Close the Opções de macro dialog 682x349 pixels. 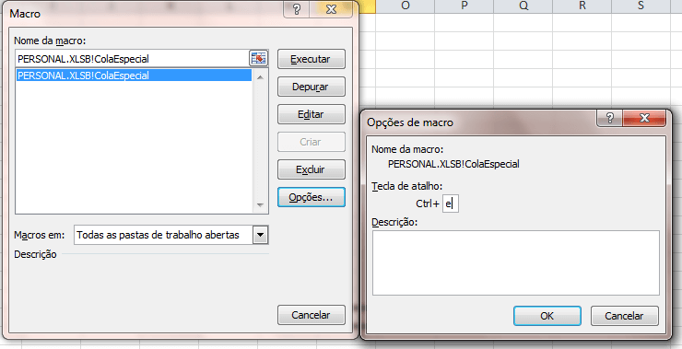tap(643, 118)
